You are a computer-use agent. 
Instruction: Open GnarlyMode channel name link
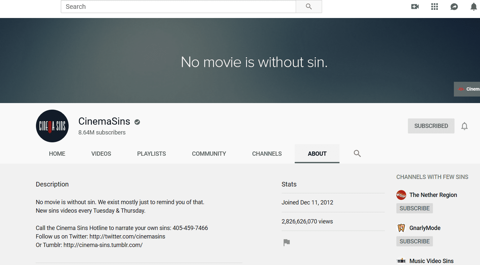(x=425, y=228)
